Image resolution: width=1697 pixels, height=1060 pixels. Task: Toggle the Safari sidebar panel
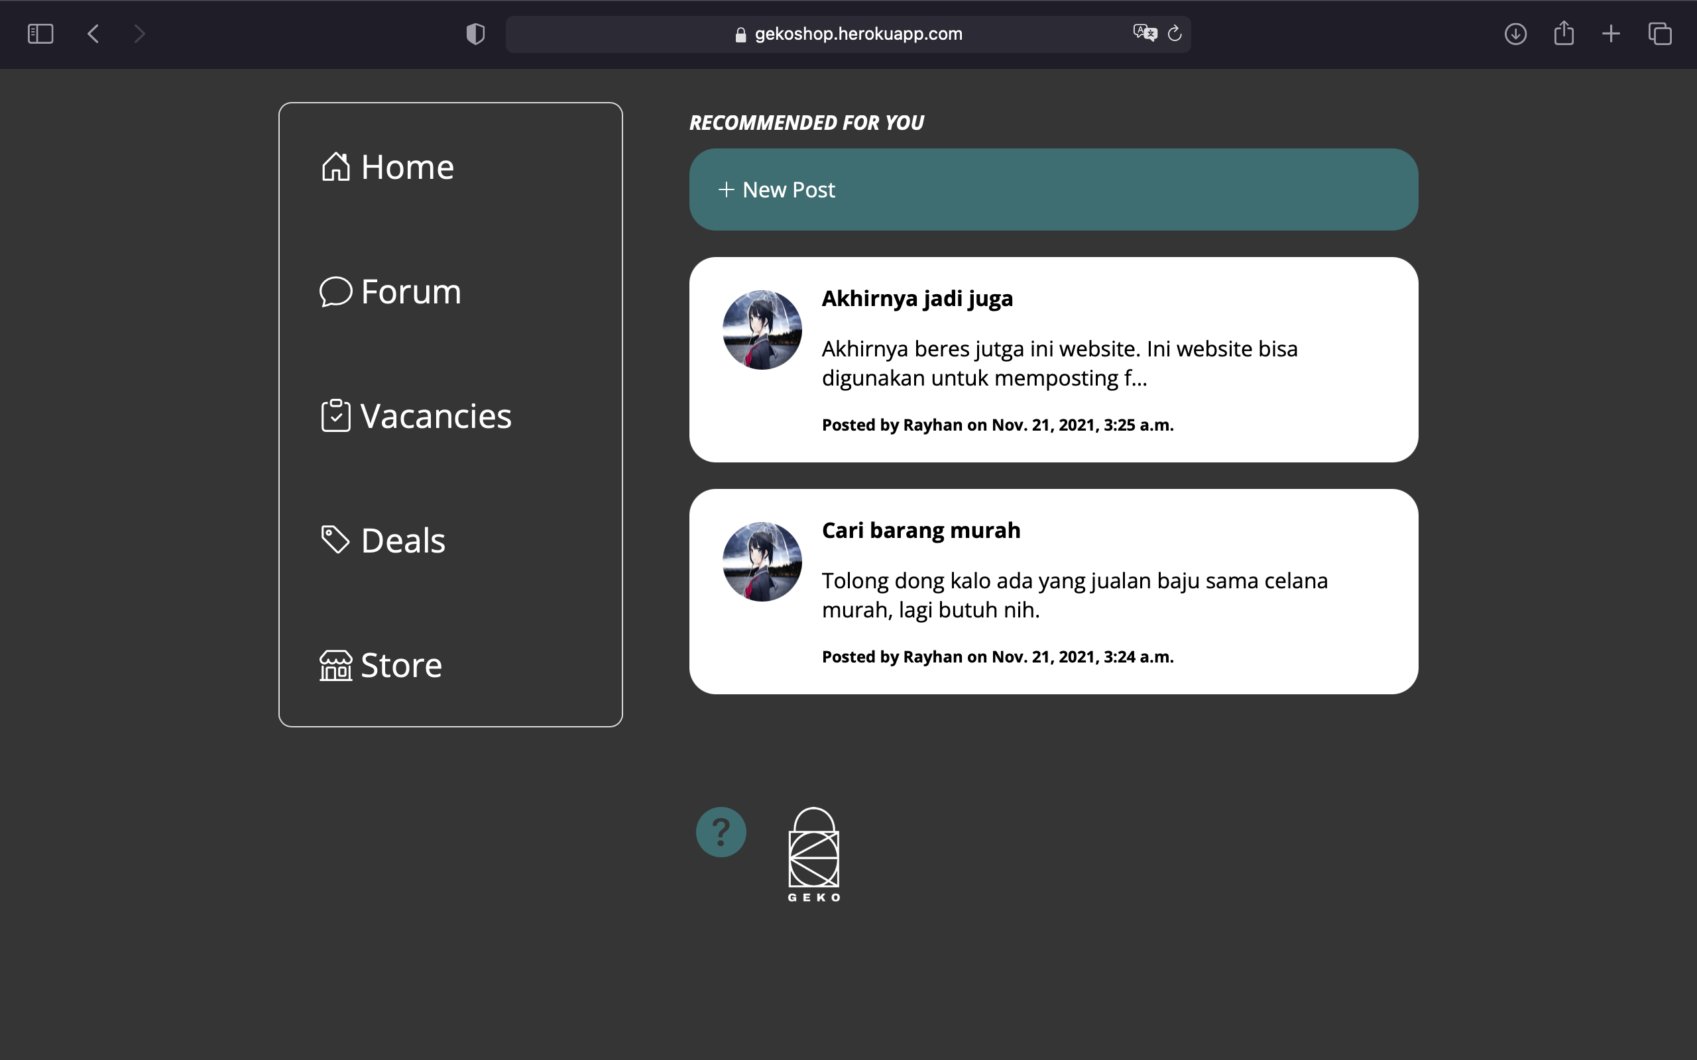pyautogui.click(x=40, y=34)
